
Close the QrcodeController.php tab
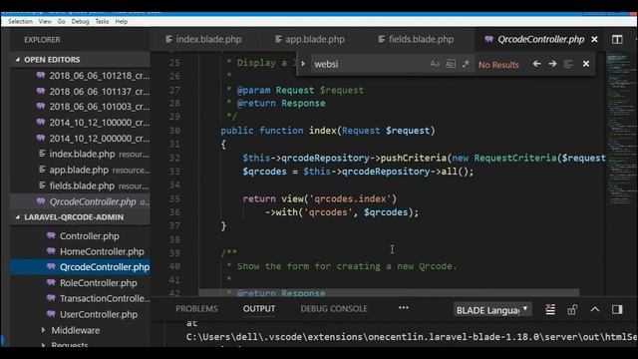[594, 40]
